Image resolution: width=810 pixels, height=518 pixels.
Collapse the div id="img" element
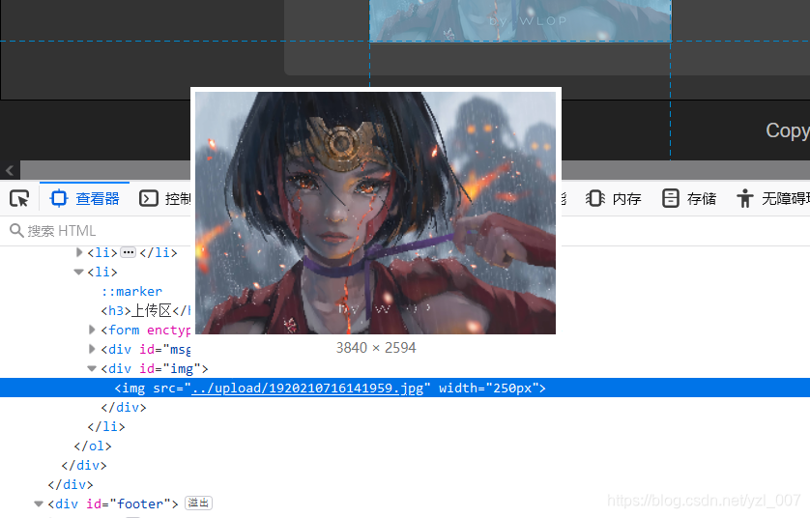92,369
